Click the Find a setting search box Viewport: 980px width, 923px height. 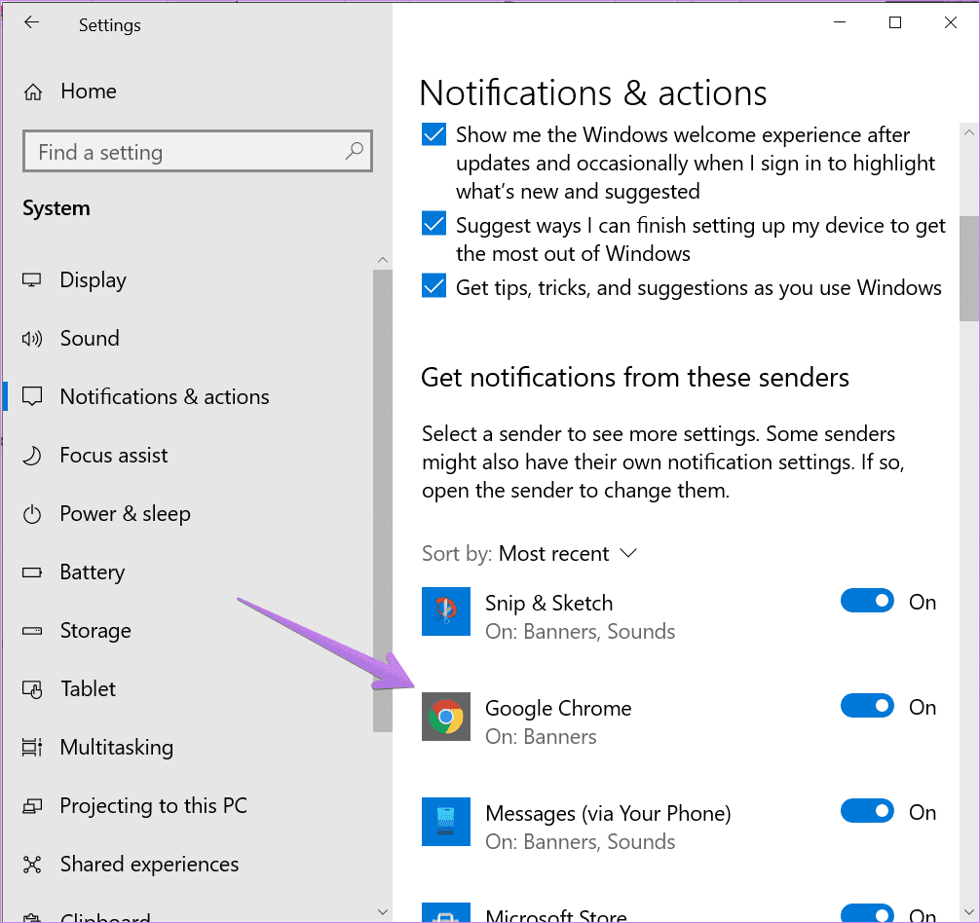pos(185,153)
